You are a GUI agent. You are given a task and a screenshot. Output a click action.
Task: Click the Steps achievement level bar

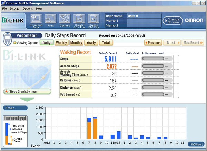[153, 59]
